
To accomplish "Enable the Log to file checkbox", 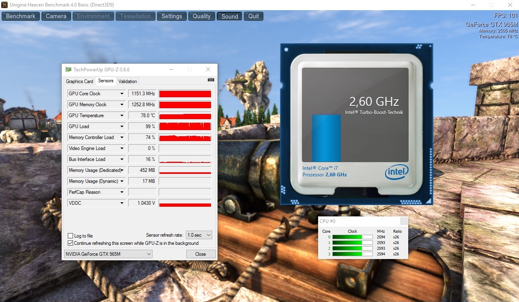I will point(71,236).
